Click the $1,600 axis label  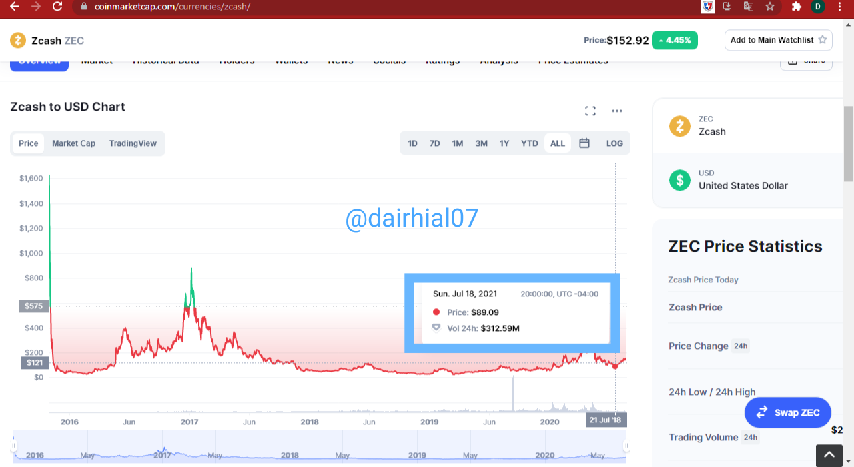[31, 178]
